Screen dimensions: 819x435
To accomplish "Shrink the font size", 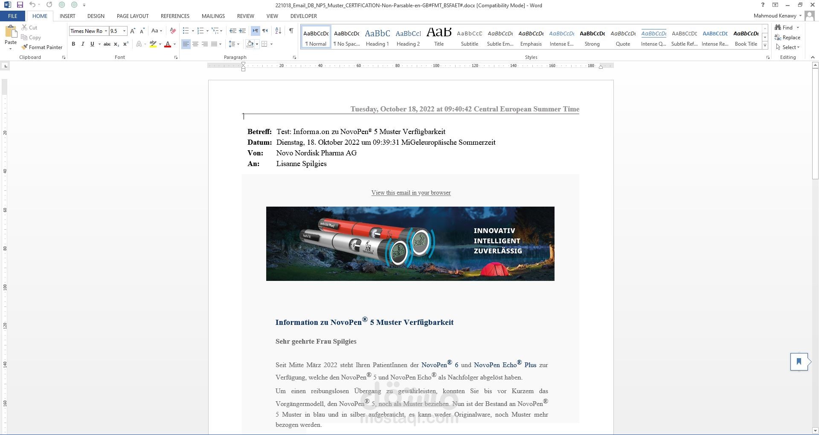I will (x=142, y=31).
